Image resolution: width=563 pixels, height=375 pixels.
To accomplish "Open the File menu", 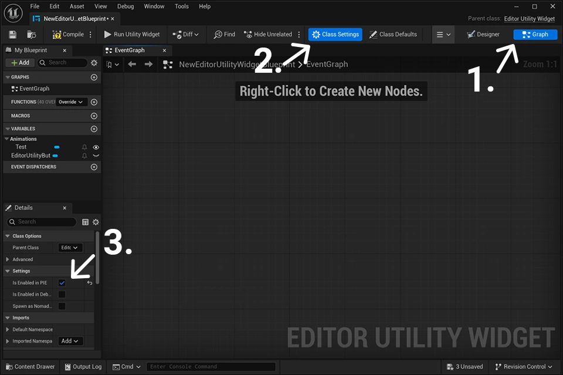I will 35,6.
